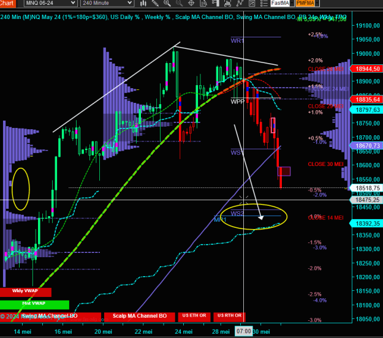Open the 240 Minute interval selector
383x338 pixels.
(107, 3)
